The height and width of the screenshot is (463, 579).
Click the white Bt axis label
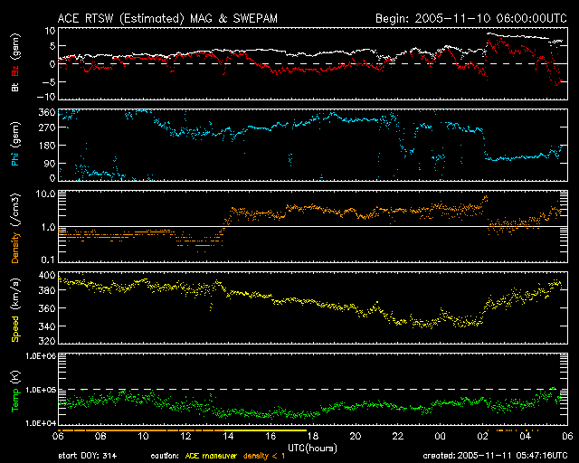pyautogui.click(x=15, y=87)
